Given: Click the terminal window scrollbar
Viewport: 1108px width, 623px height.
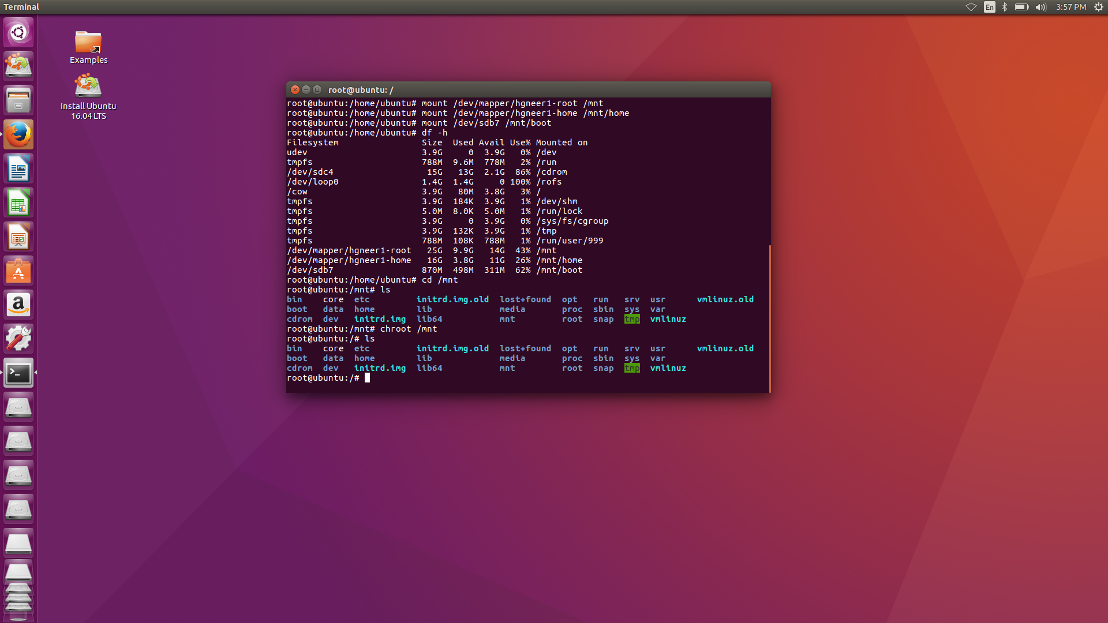Looking at the screenshot, I should point(770,317).
